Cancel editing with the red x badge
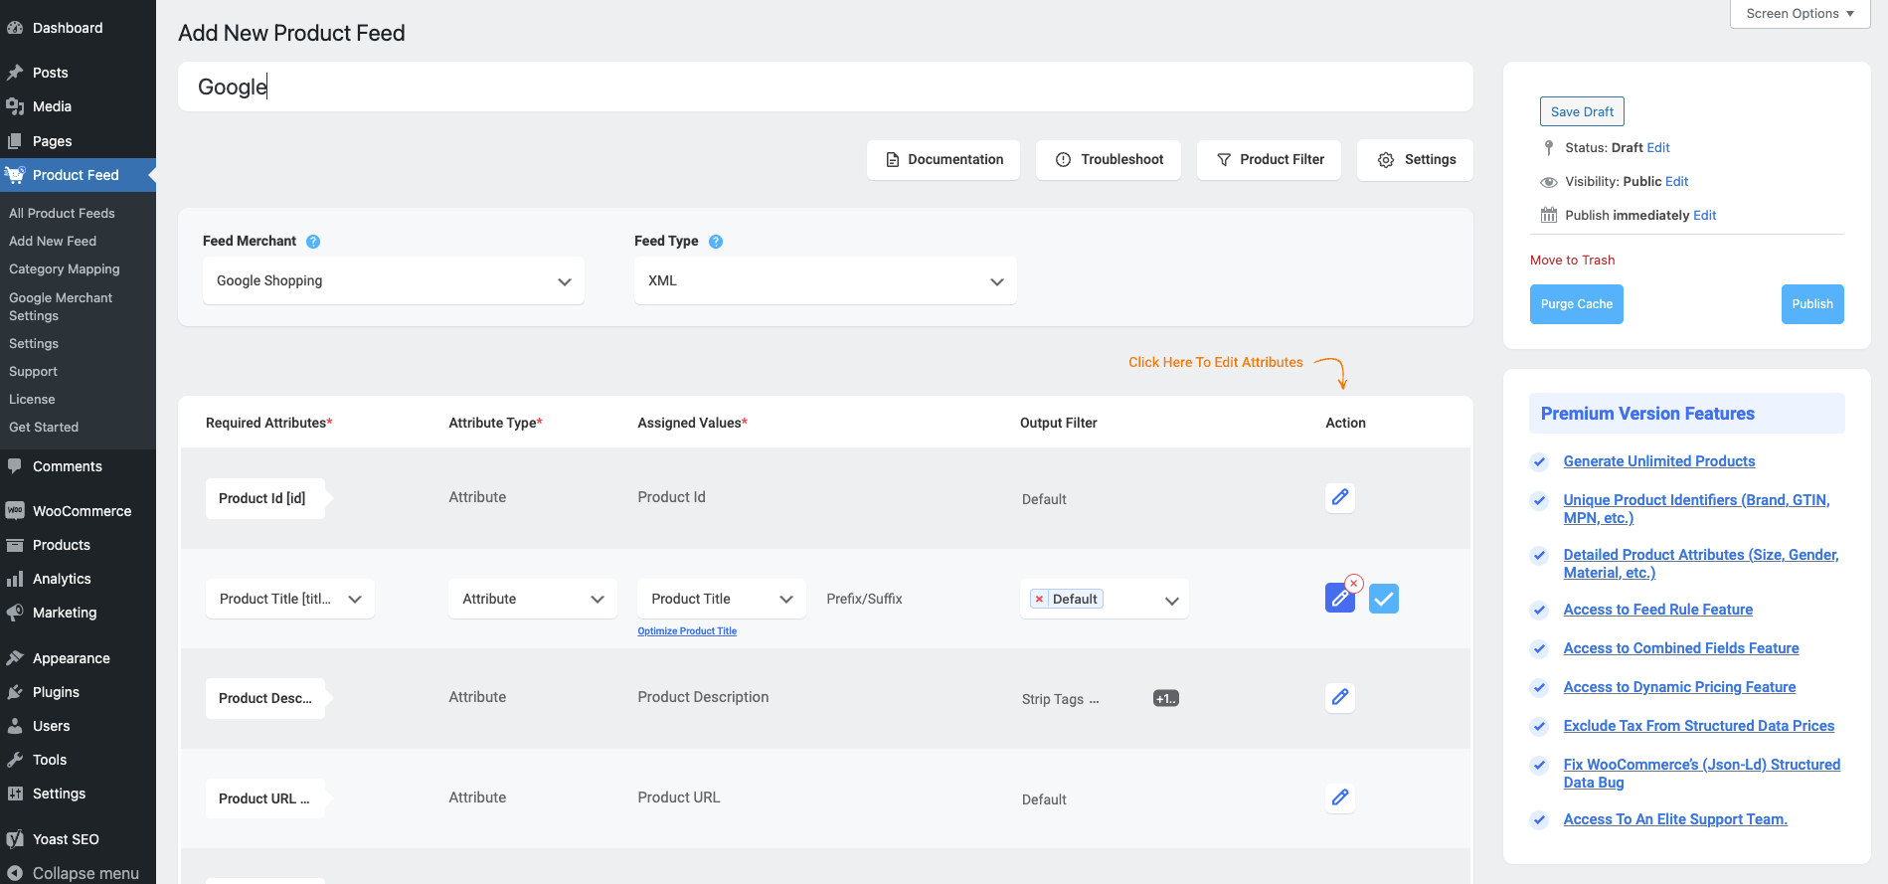The image size is (1888, 884). pyautogui.click(x=1354, y=584)
